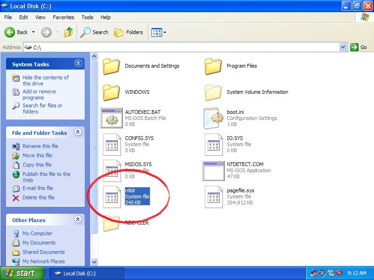Click the NTDETECT.COM file name text

(245, 164)
